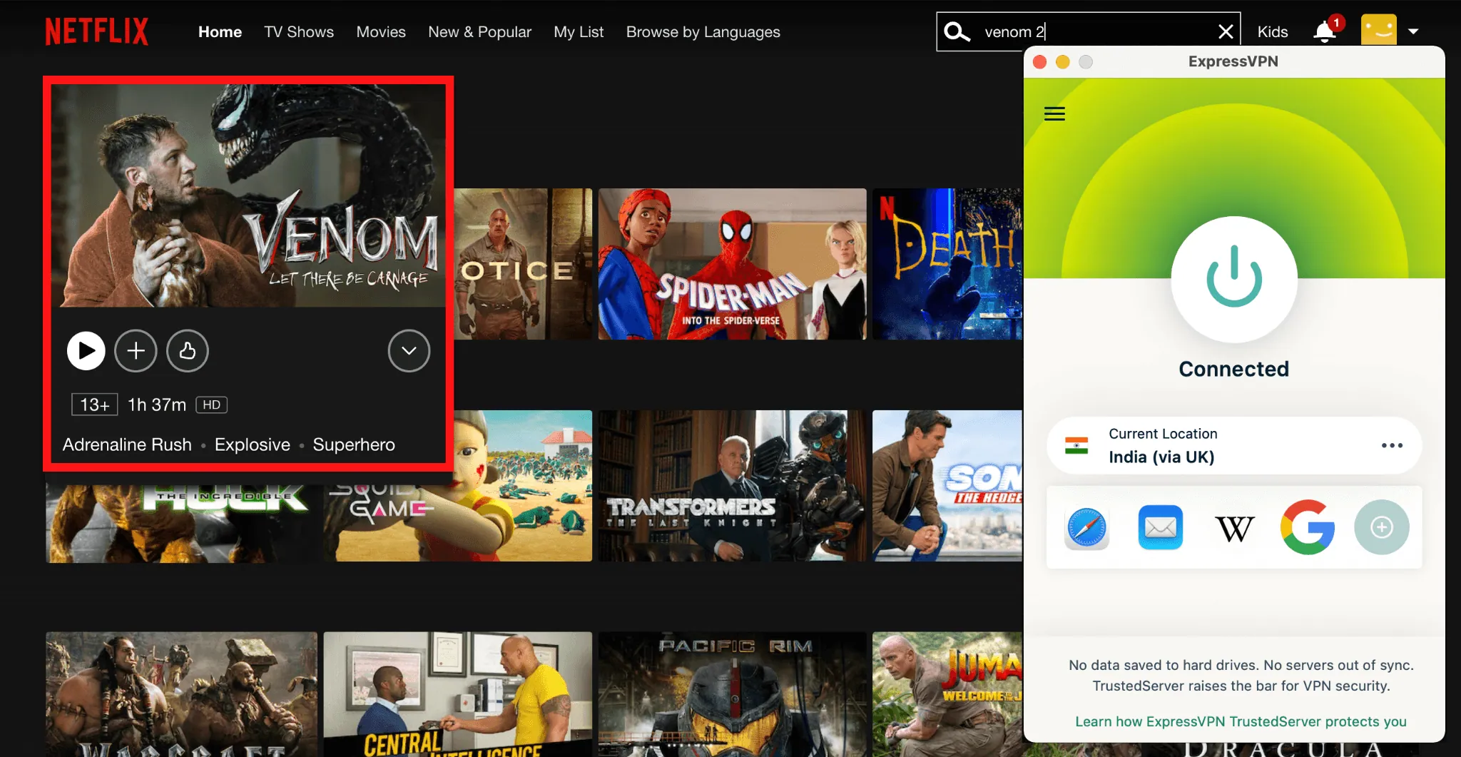1461x757 pixels.
Task: Open ExpressVPN hamburger menu
Action: [x=1054, y=113]
